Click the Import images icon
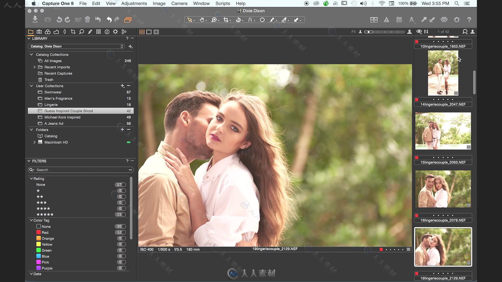The height and width of the screenshot is (282, 502). 35,20
